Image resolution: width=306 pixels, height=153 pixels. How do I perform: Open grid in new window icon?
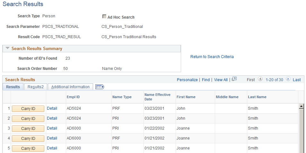pyautogui.click(x=234, y=79)
